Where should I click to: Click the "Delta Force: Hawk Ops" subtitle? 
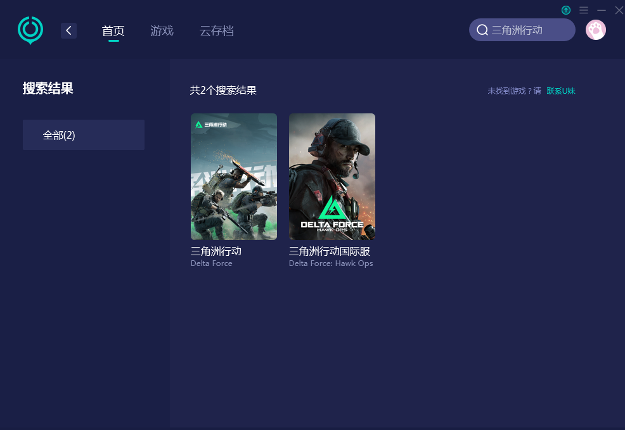[331, 263]
